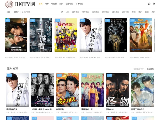Click the 大追跡 drama poster
The height and width of the screenshot is (120, 160).
tap(42, 90)
